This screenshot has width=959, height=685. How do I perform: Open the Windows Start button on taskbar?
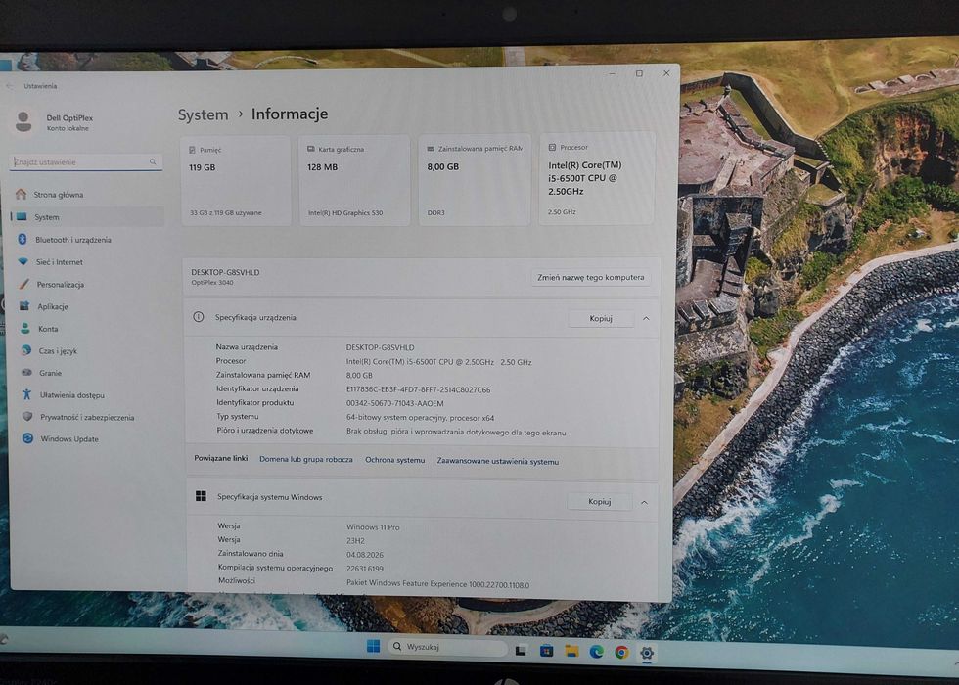tap(373, 646)
